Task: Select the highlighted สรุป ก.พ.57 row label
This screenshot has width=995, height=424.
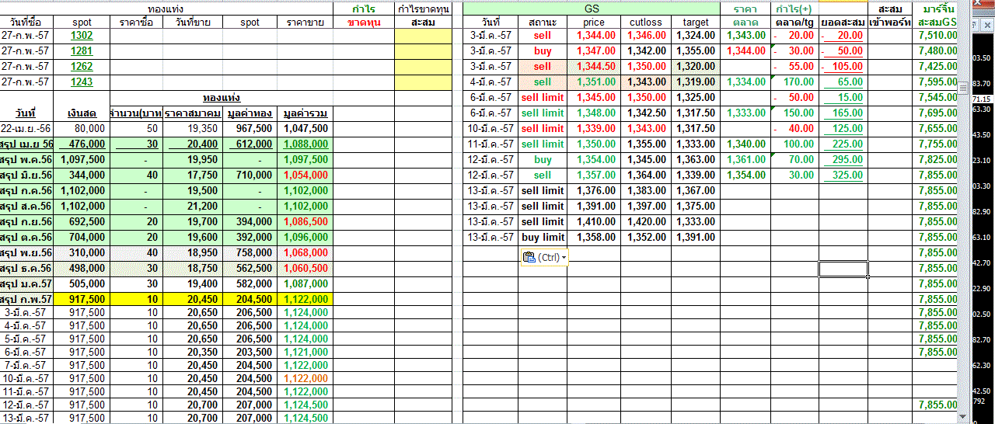Action: (x=27, y=299)
